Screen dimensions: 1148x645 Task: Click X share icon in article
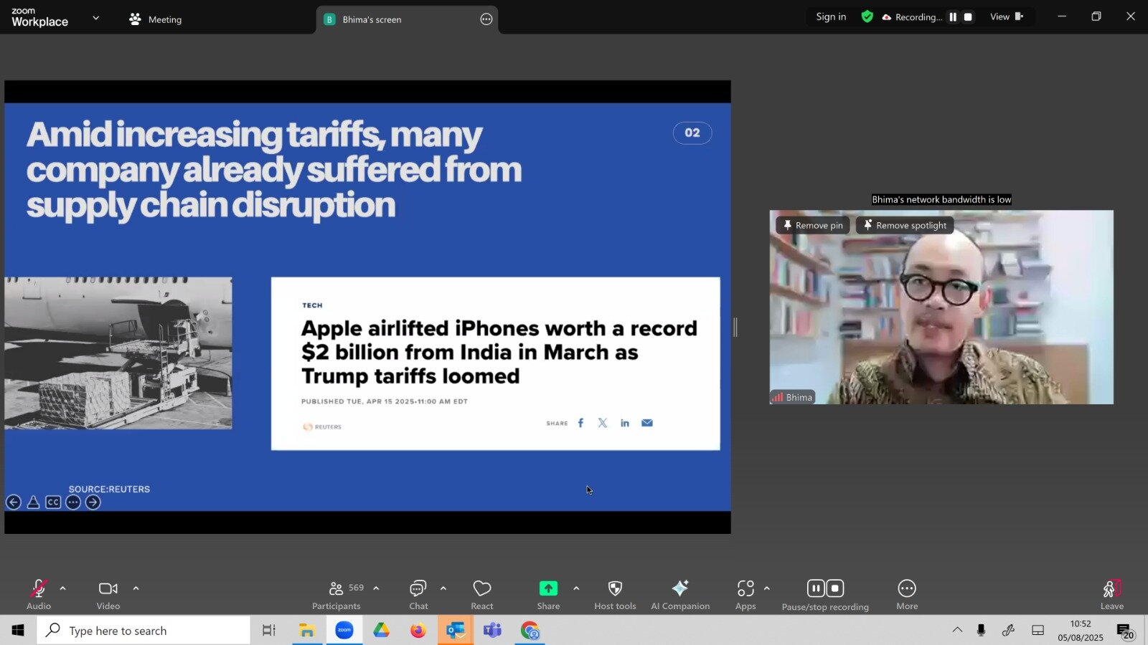[603, 423]
